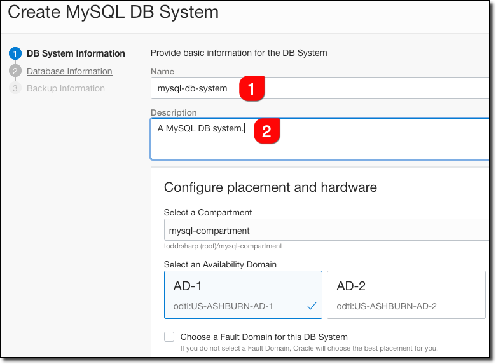Select the AD-1 availability domain card
This screenshot has height=364, width=496.
click(x=242, y=295)
